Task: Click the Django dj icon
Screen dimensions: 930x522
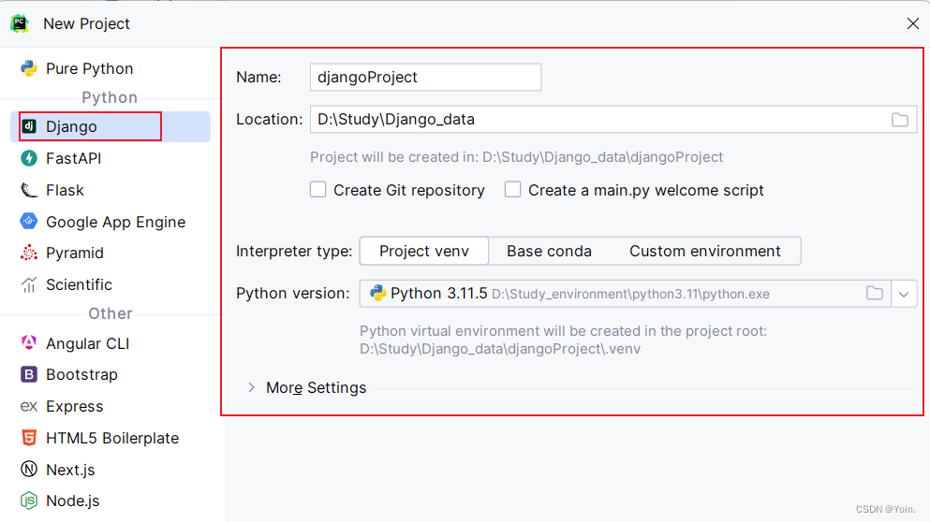Action: (28, 126)
